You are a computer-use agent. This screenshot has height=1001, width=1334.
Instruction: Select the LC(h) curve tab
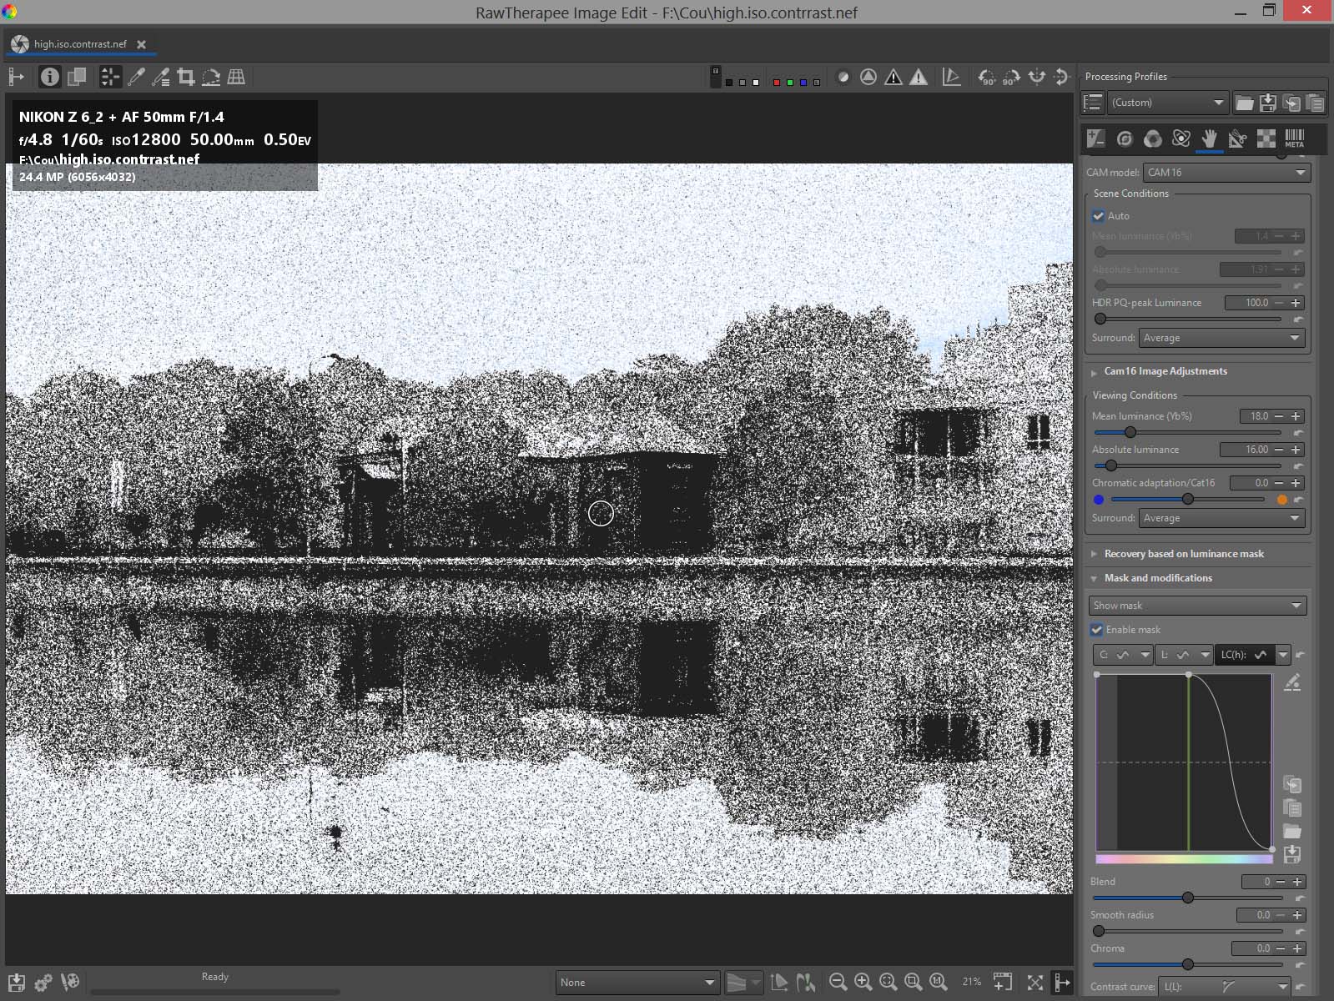click(1243, 655)
